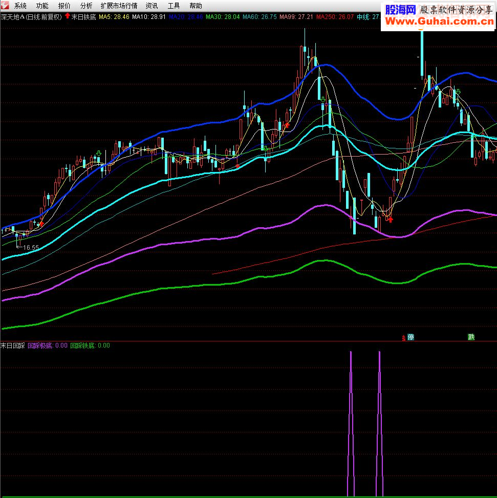Click the red up-arrow signal near chart bottom low
Screen dimensions: 497x498
[391, 220]
